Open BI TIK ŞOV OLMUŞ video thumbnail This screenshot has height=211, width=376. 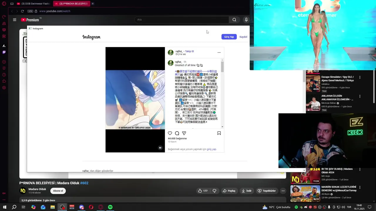click(305, 176)
